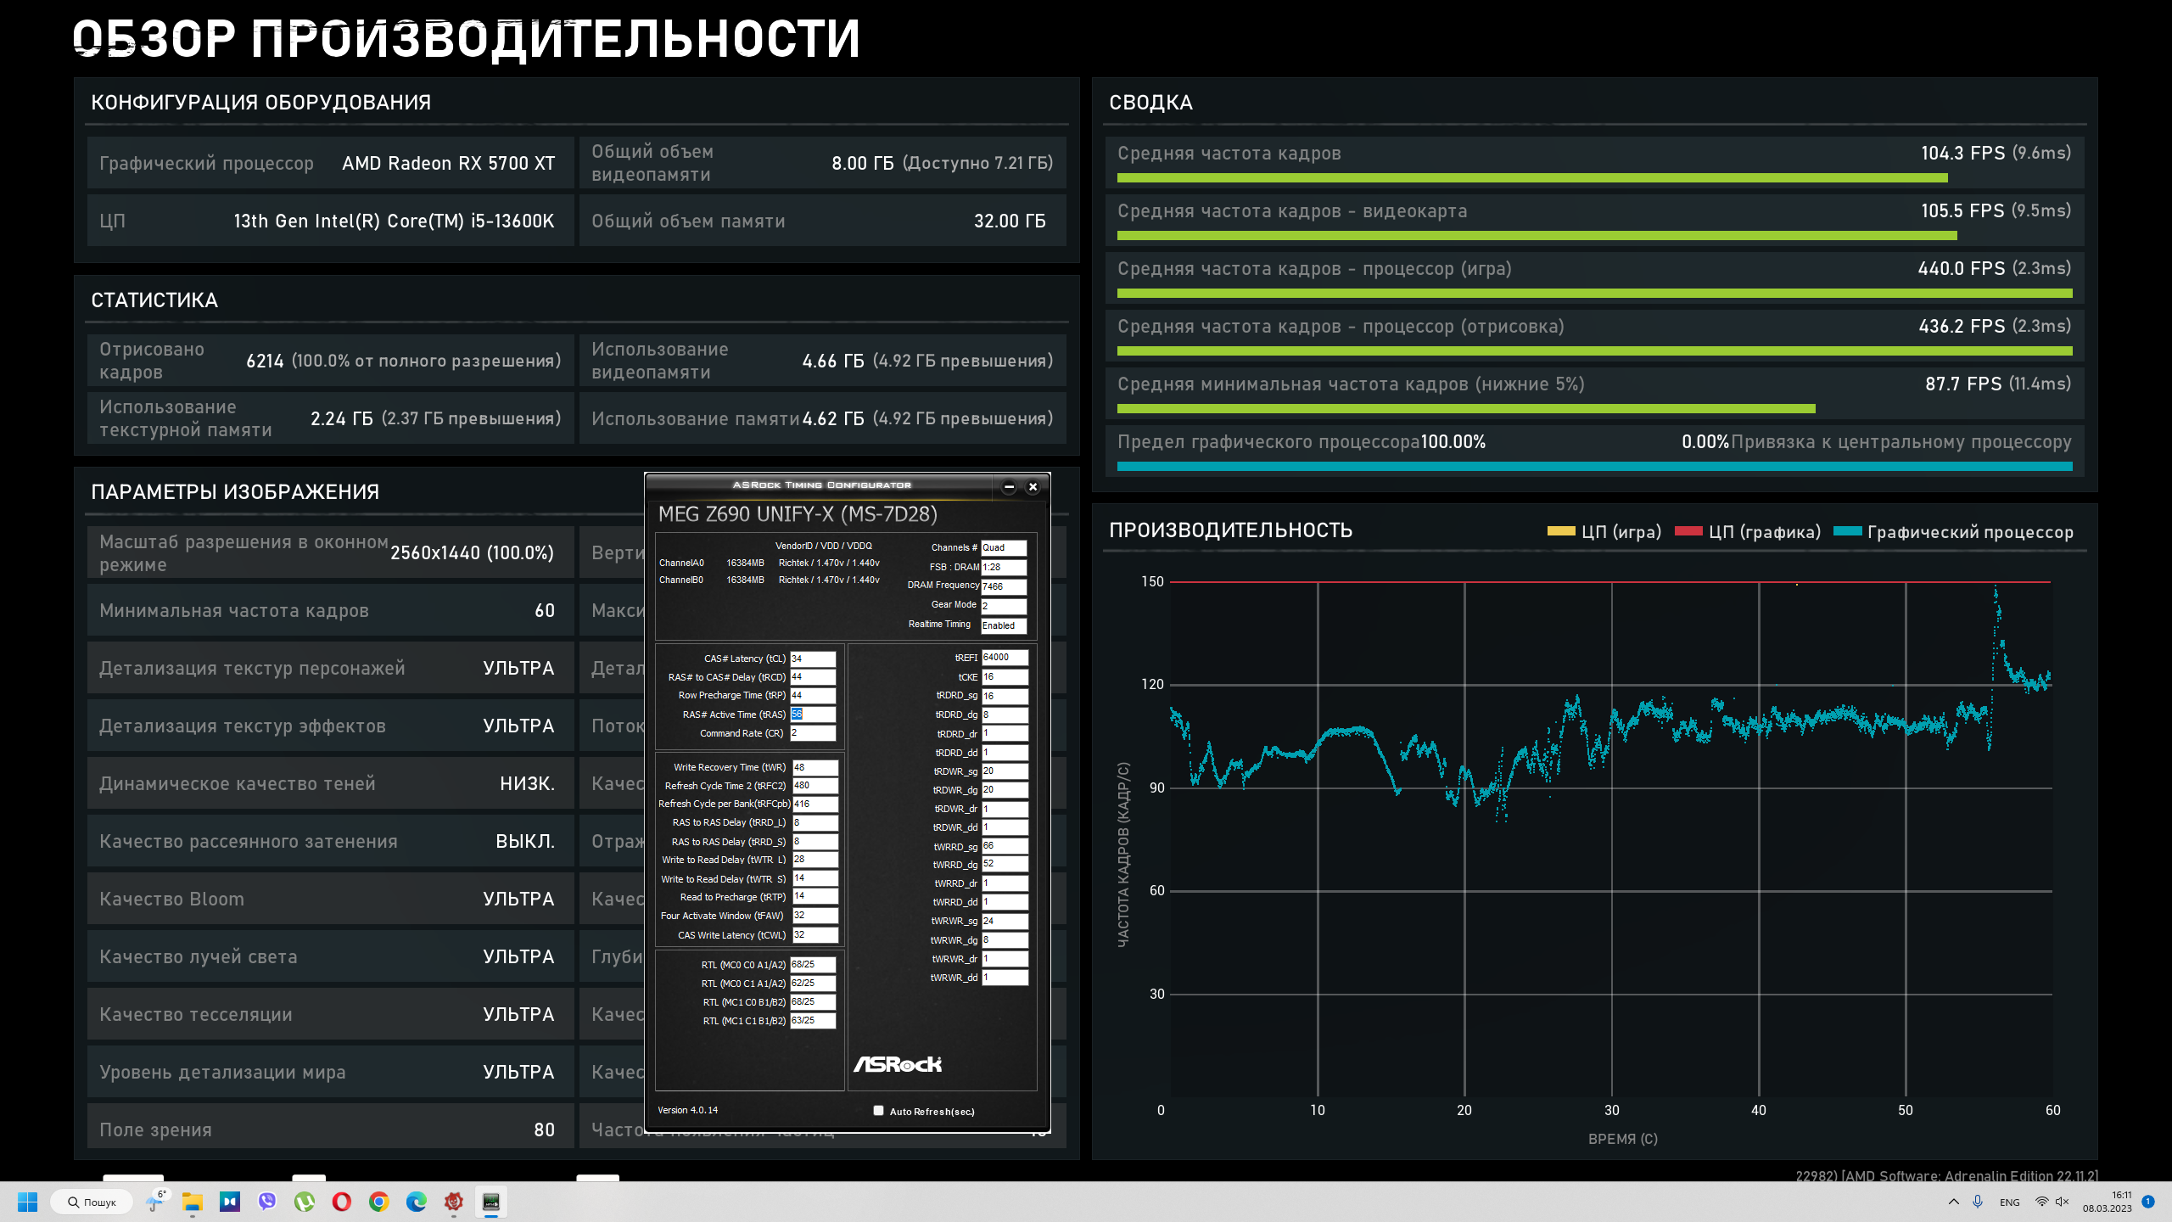Open the clock showing 16:11
This screenshot has width=2172, height=1222.
pos(2108,1202)
